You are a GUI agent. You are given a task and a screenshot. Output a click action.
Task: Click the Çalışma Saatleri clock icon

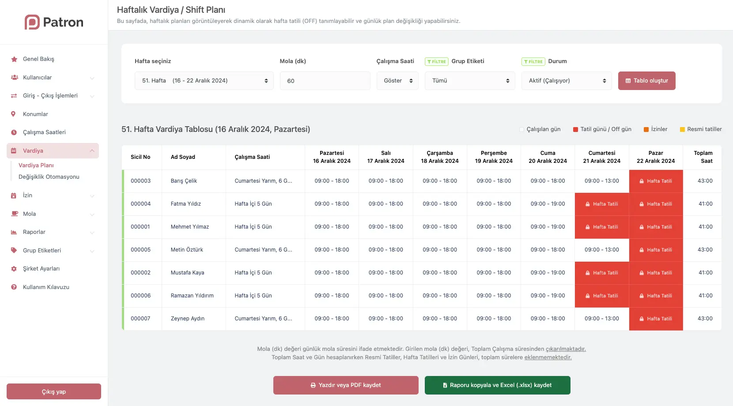pos(14,132)
